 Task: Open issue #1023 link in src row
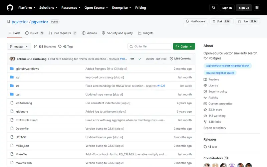(x=161, y=86)
